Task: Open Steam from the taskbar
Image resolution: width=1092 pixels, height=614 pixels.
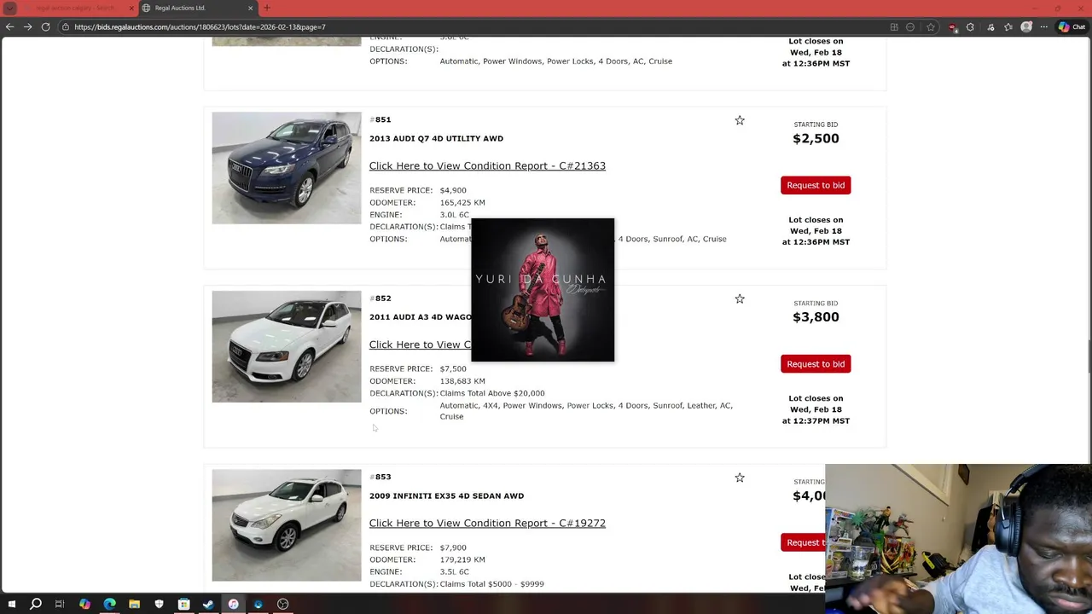Action: click(x=208, y=604)
